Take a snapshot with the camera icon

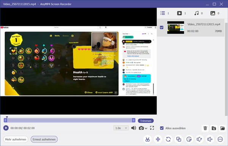(x=141, y=128)
